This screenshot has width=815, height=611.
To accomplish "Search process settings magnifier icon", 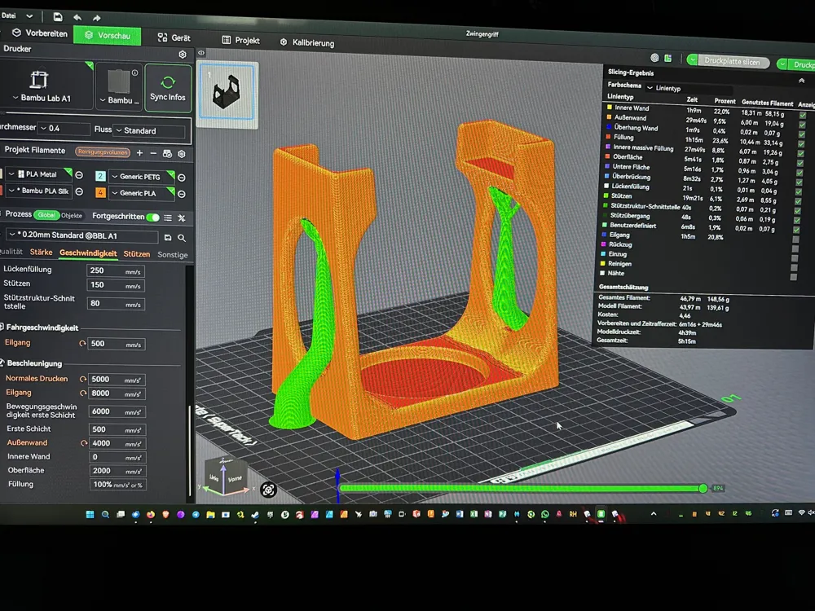I will [182, 238].
